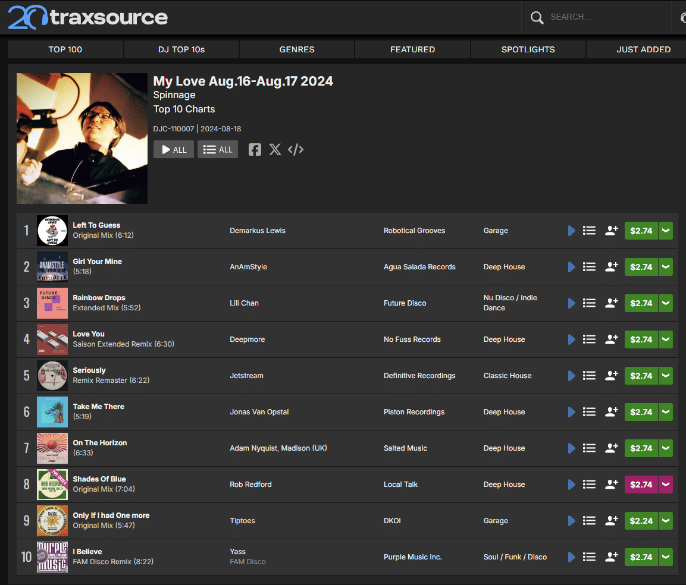This screenshot has width=686, height=585.
Task: Open the Classic House genre link
Action: click(508, 376)
